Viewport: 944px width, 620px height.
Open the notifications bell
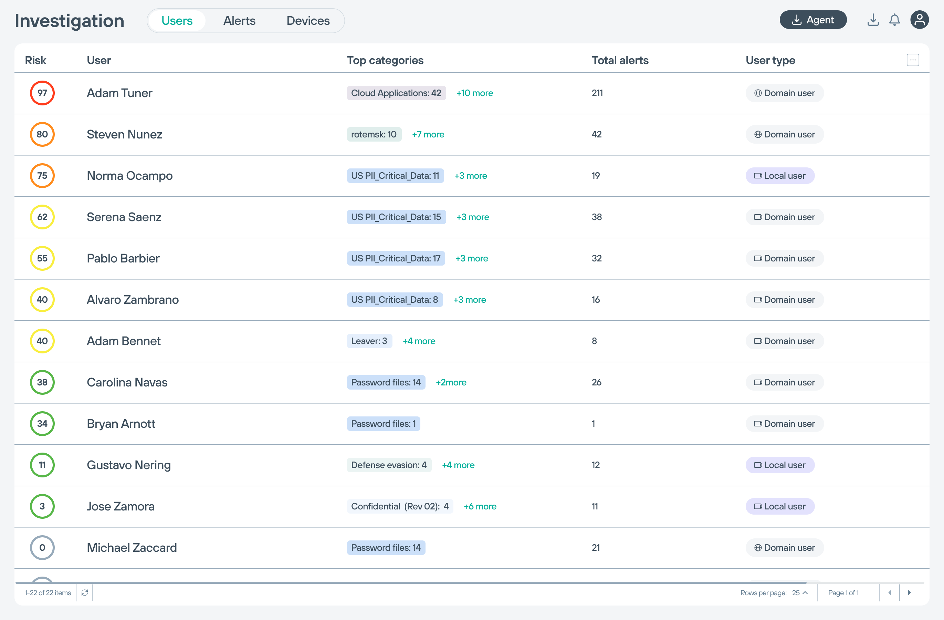(x=894, y=20)
